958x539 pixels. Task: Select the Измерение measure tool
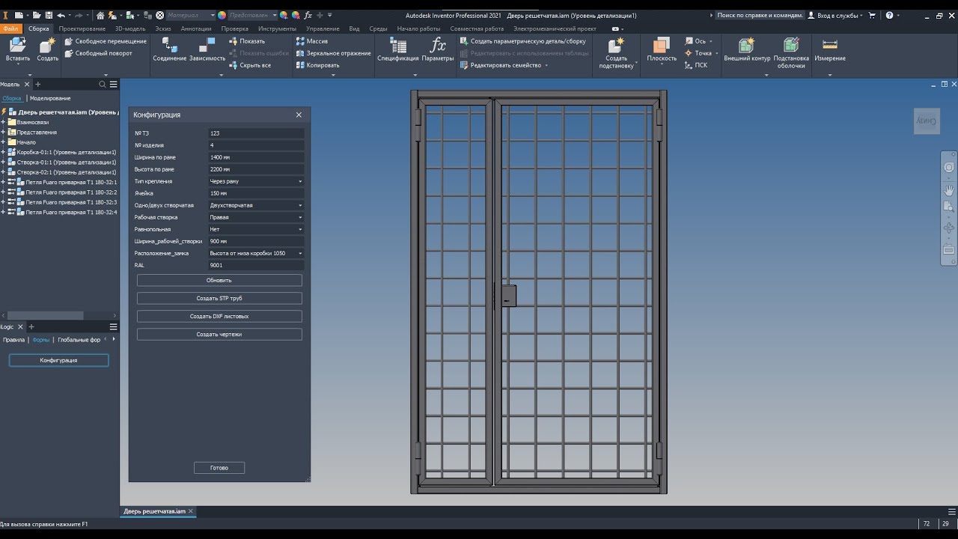[830, 49]
